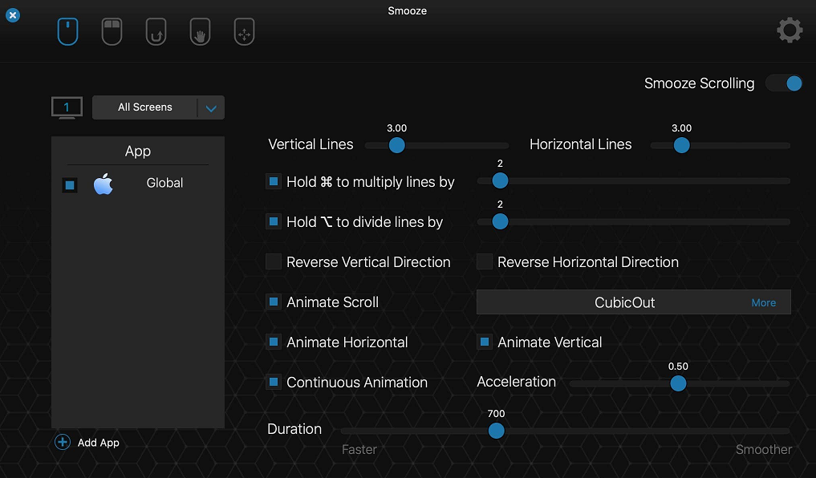This screenshot has height=478, width=816.
Task: Enable Reverse Vertical Direction checkbox
Action: point(274,261)
